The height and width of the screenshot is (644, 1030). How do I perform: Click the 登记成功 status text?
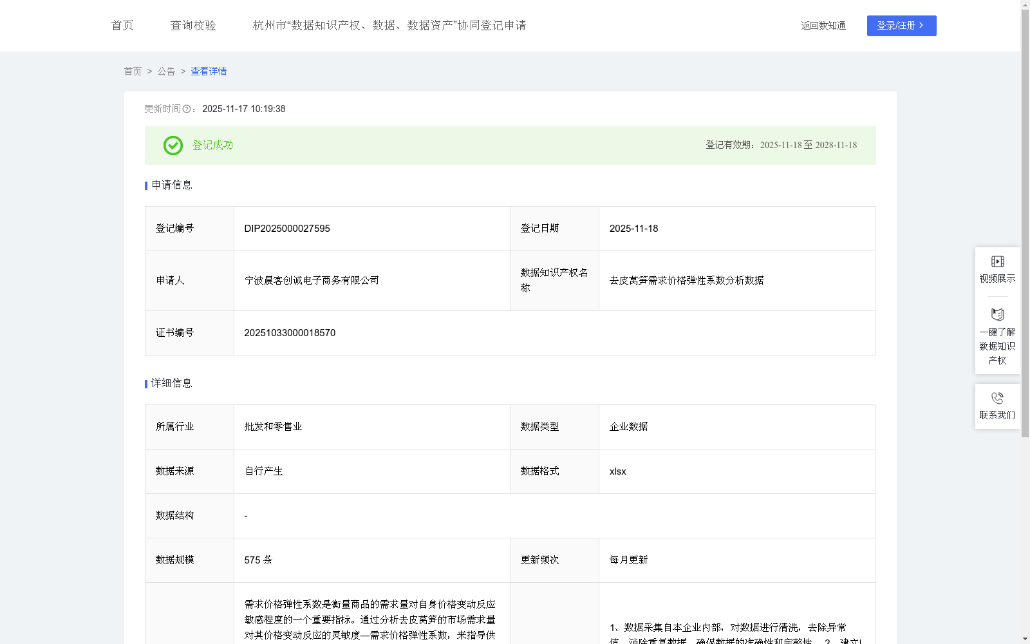[x=212, y=145]
